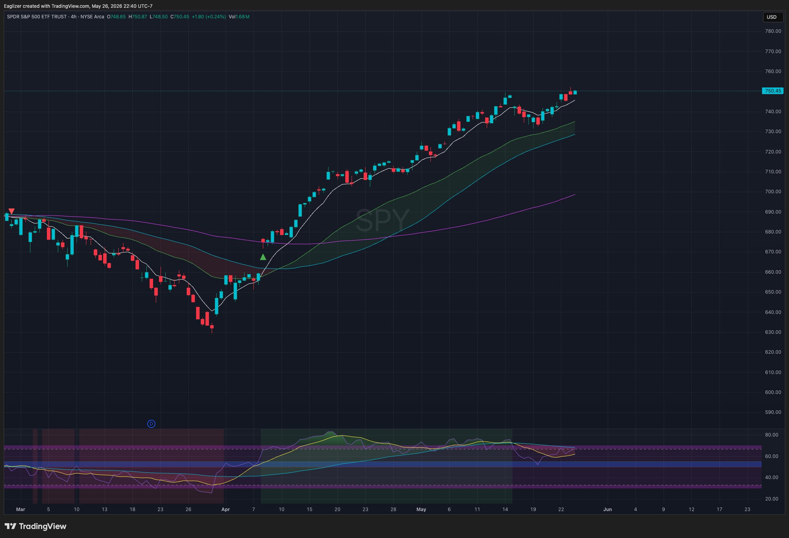This screenshot has height=538, width=789.
Task: Click the 710.00 price axis label
Action: click(x=773, y=172)
